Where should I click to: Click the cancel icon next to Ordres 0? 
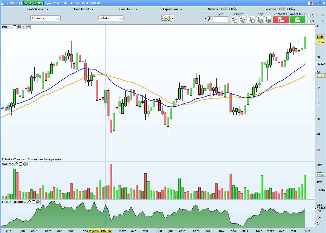click(225, 9)
